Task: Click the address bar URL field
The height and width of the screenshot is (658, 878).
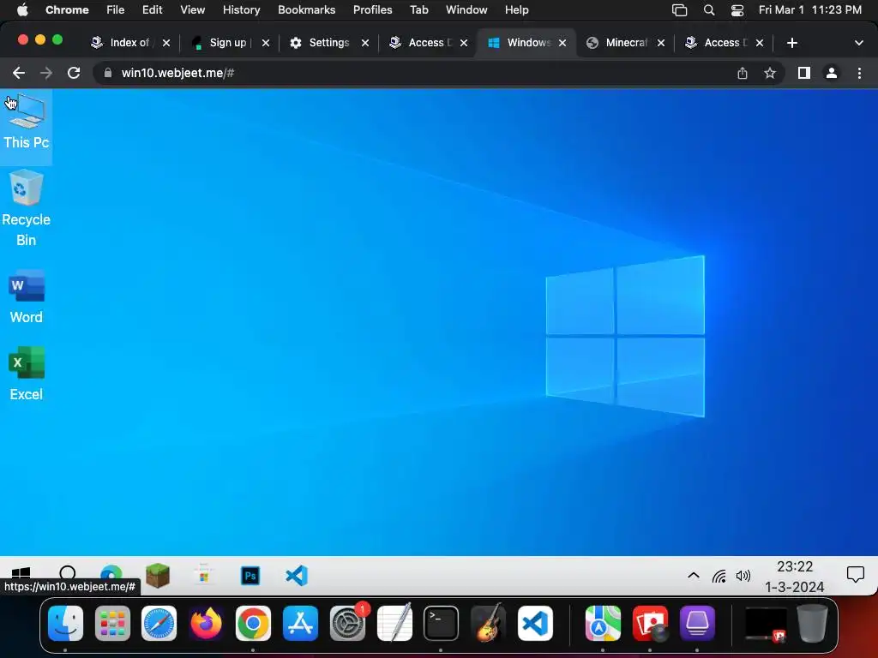Action: click(414, 73)
